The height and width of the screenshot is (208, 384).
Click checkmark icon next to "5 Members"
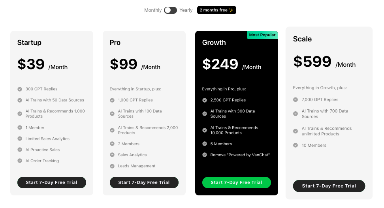[x=205, y=144]
